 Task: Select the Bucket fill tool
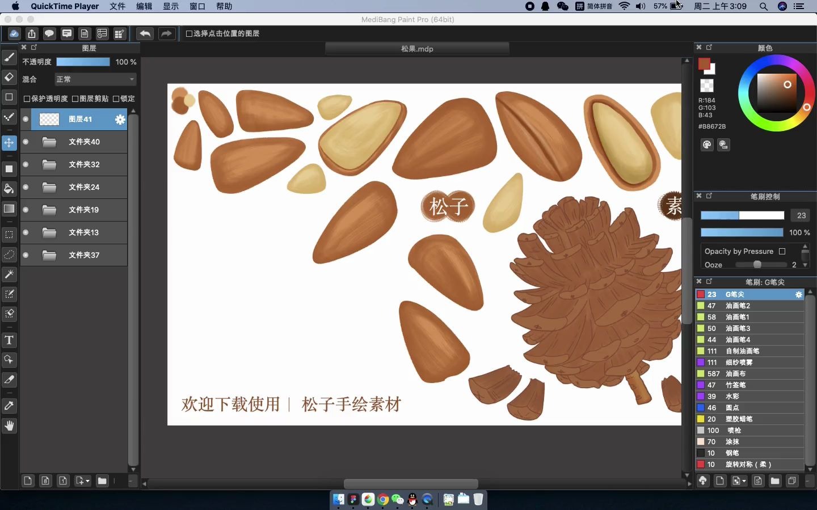[x=9, y=189]
